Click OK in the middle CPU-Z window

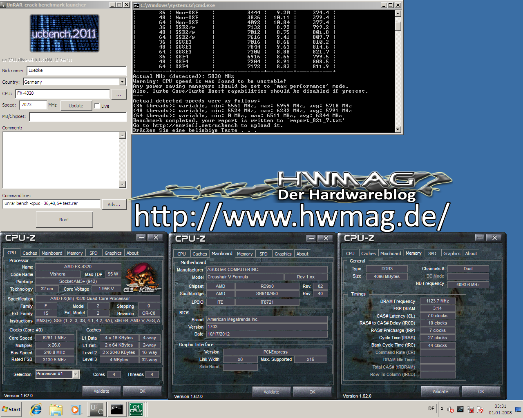tap(312, 392)
